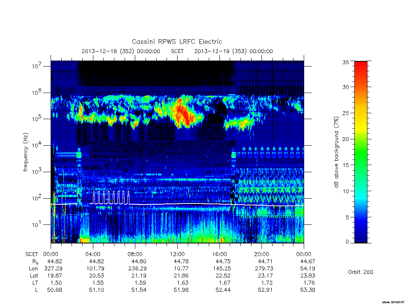The image size is (405, 304).
Task: Click the plot title 'Cassini RPWS LRFC Electric'
Action: tap(177, 42)
